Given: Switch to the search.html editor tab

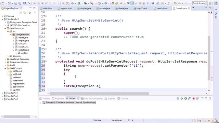Looking at the screenshot, I should [x=160, y=8].
